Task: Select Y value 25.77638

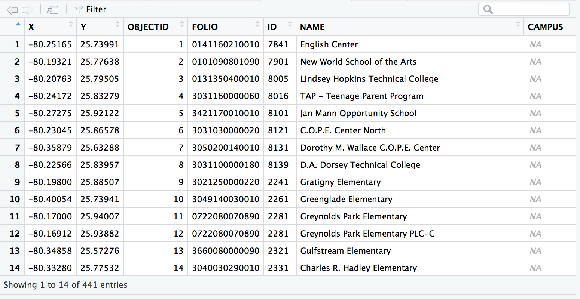Action: (100, 62)
